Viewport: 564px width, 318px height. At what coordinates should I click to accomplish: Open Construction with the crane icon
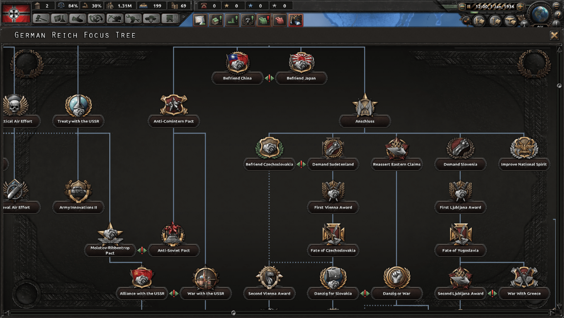(114, 19)
